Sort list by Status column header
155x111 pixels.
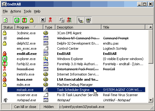[x=8, y=27]
